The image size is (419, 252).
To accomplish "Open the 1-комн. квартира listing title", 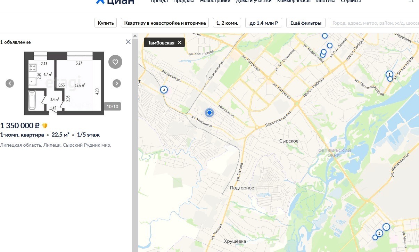I will (x=22, y=135).
